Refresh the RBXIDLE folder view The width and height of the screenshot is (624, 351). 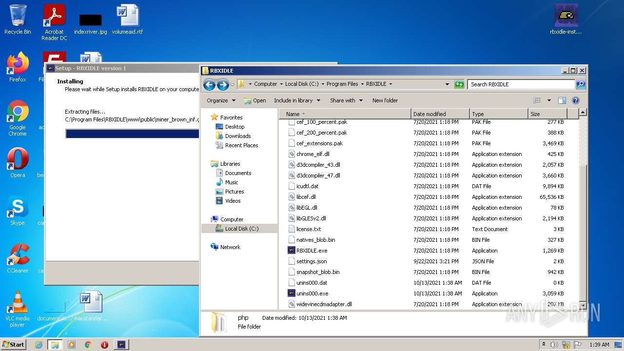tap(459, 84)
